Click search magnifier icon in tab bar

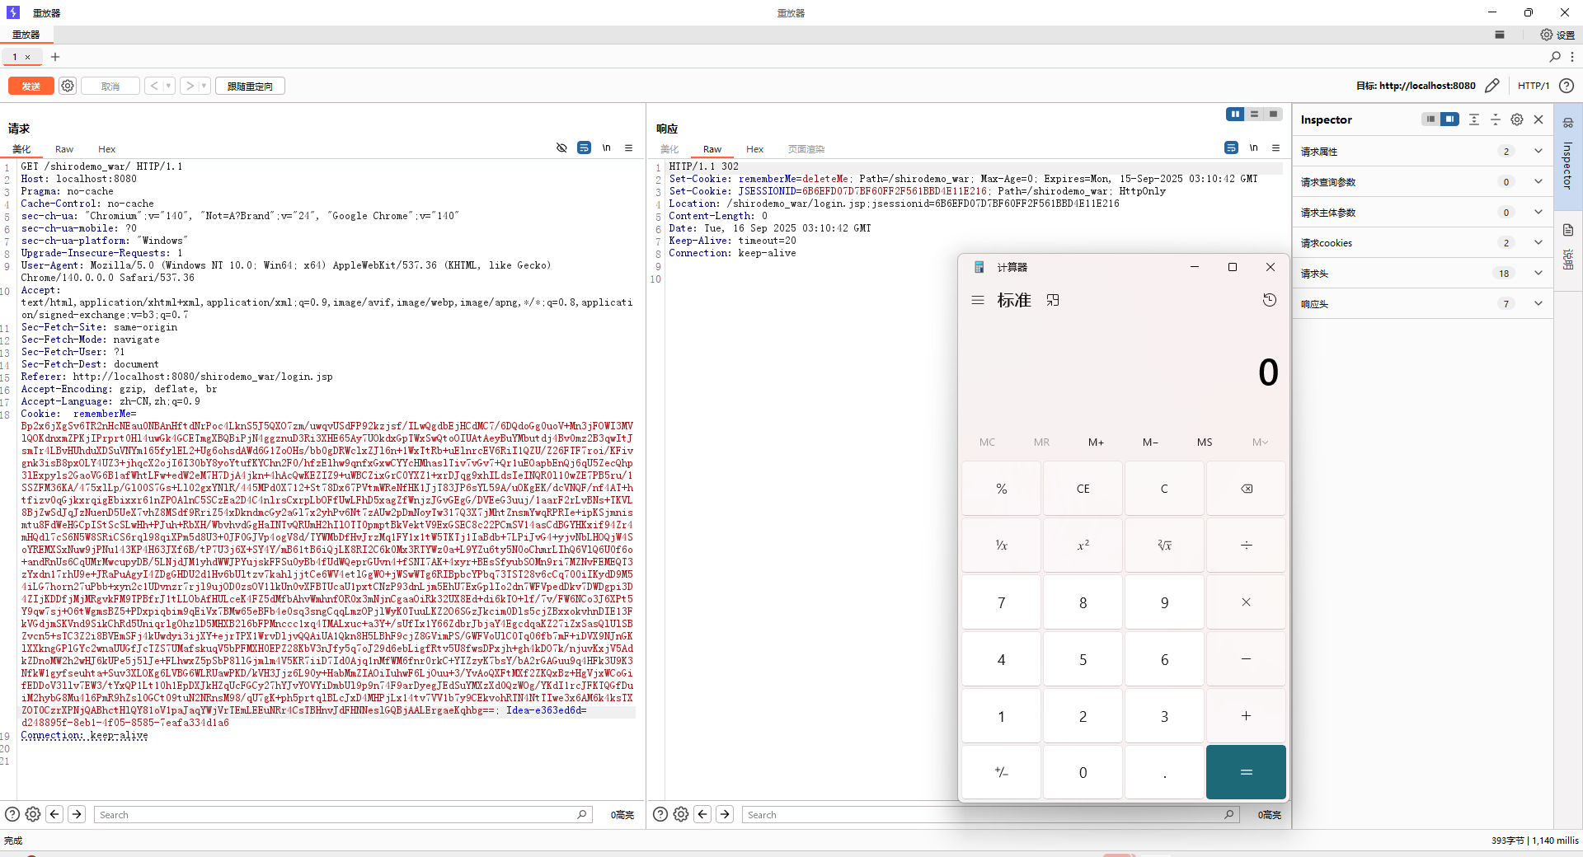(x=1555, y=57)
